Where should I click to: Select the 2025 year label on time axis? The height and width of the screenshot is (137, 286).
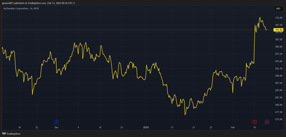tap(146, 127)
